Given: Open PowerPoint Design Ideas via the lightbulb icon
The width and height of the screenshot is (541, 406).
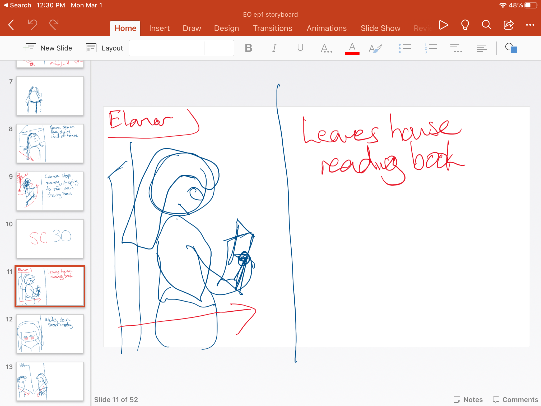Looking at the screenshot, I should click(465, 25).
